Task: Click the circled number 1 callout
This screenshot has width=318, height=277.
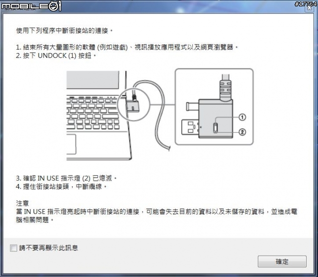Action: tap(242, 117)
